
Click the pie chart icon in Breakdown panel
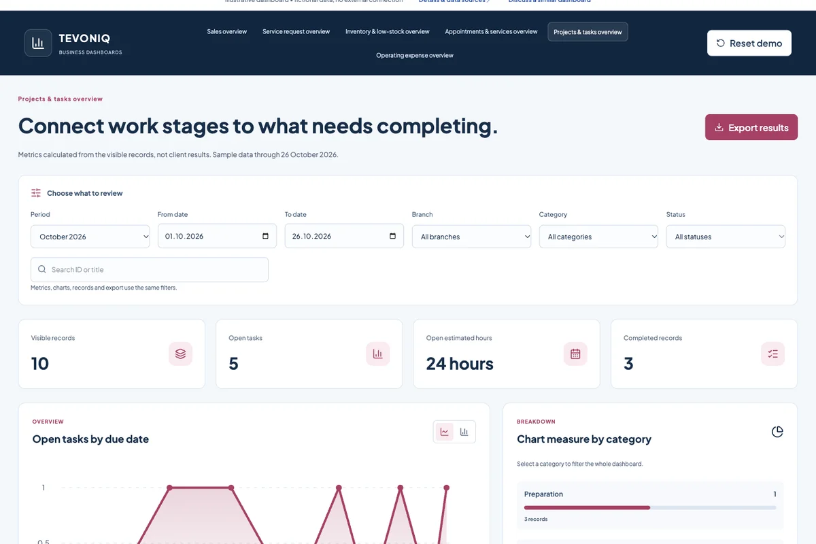pos(777,432)
